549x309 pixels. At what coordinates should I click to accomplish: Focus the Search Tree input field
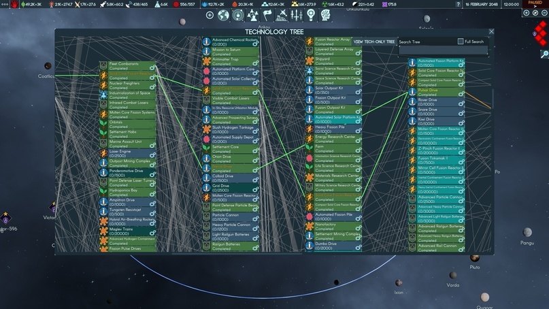(444, 50)
